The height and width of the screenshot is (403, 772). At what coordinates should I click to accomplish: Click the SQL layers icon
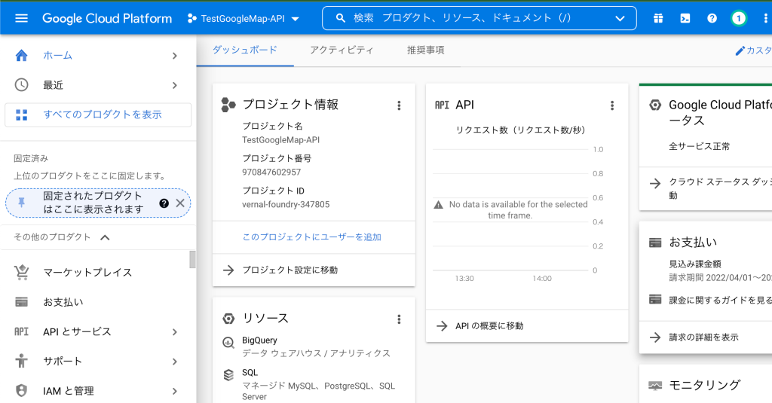(228, 375)
